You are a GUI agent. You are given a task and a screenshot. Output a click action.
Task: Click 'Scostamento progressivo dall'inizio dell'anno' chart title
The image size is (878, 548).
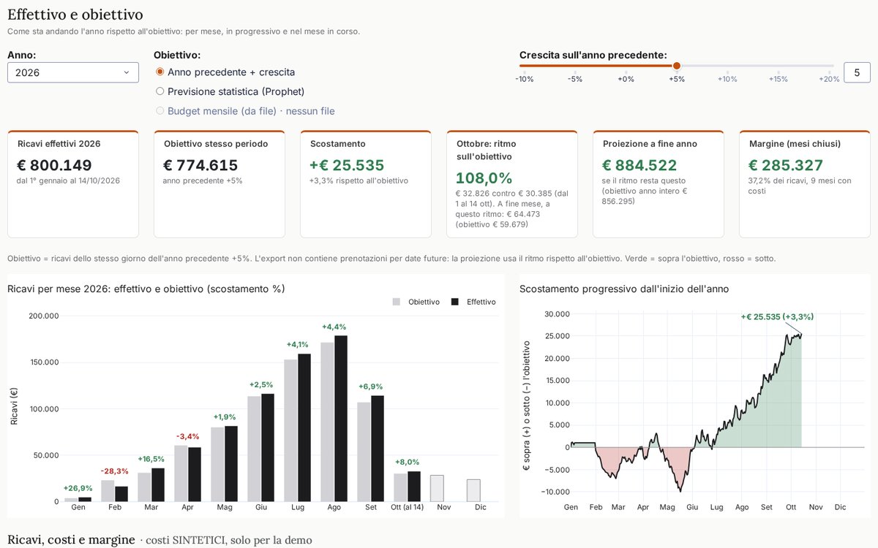click(x=624, y=289)
